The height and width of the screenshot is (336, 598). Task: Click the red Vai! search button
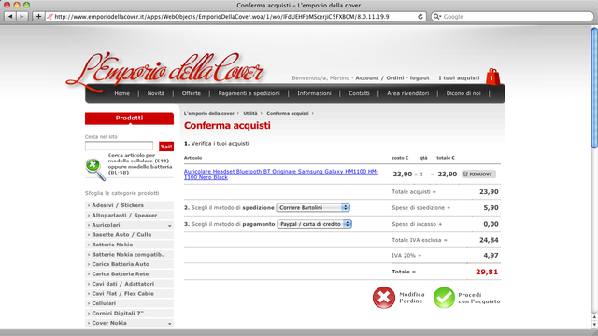coord(166,147)
